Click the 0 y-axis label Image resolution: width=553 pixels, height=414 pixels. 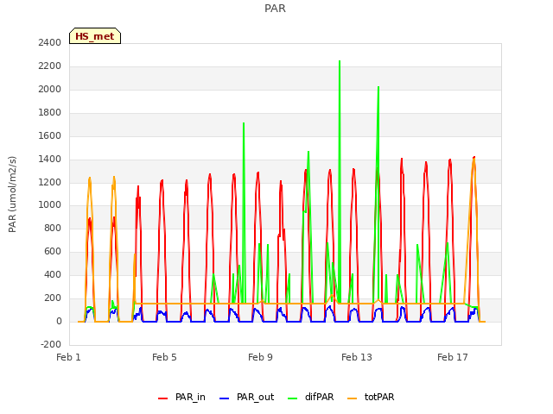coord(59,321)
